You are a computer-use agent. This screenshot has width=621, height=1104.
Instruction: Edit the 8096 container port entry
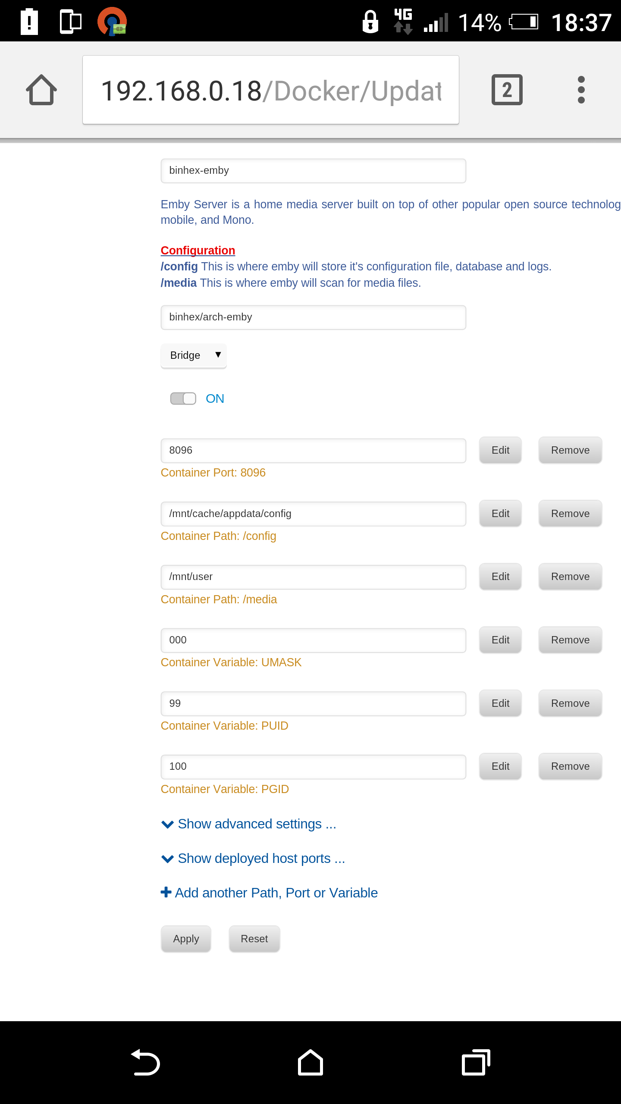click(x=500, y=450)
